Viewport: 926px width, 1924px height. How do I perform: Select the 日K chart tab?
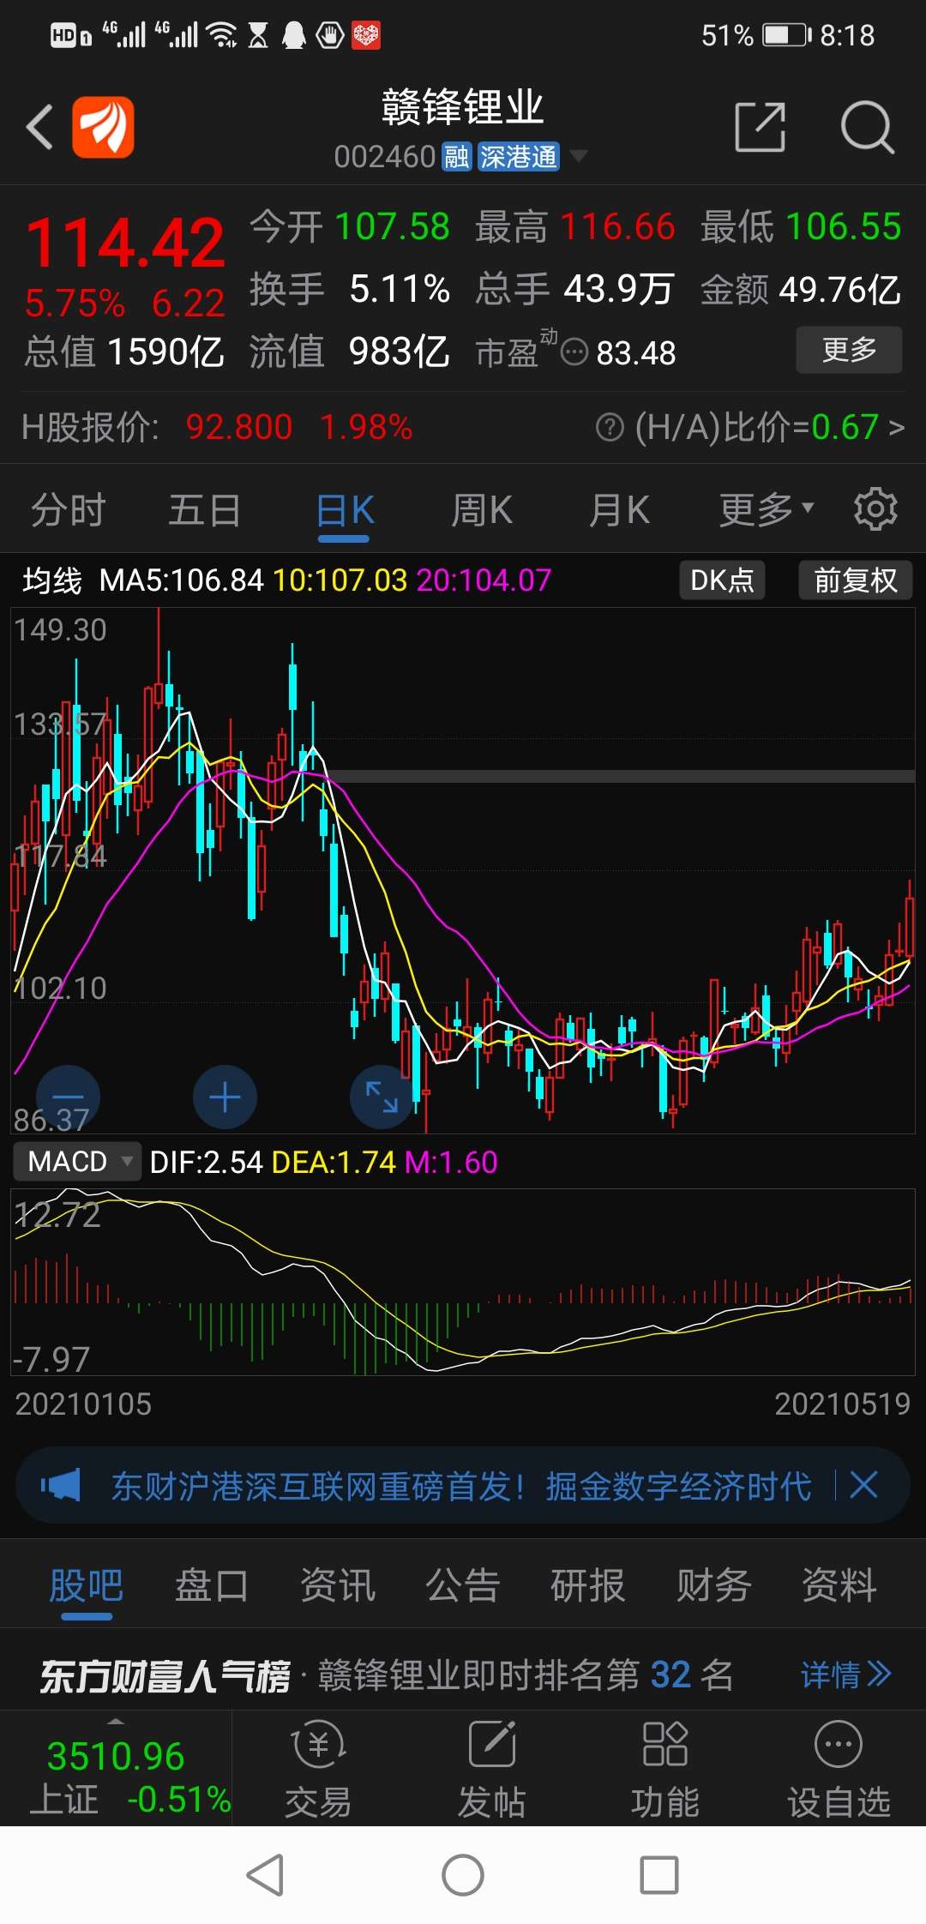point(344,510)
